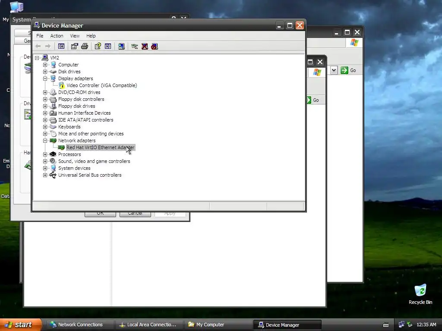Switch to Network Connections taskbar button

coord(80,325)
